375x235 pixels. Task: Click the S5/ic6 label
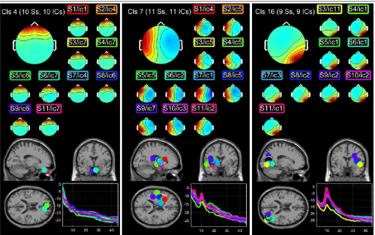[20, 76]
